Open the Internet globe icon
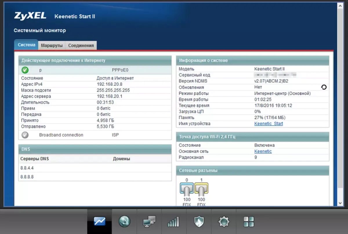Screen dimensions: 348x234 124,222
